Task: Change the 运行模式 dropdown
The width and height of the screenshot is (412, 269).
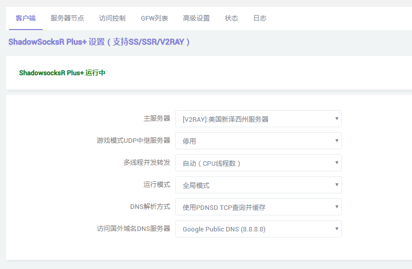Action: point(258,185)
